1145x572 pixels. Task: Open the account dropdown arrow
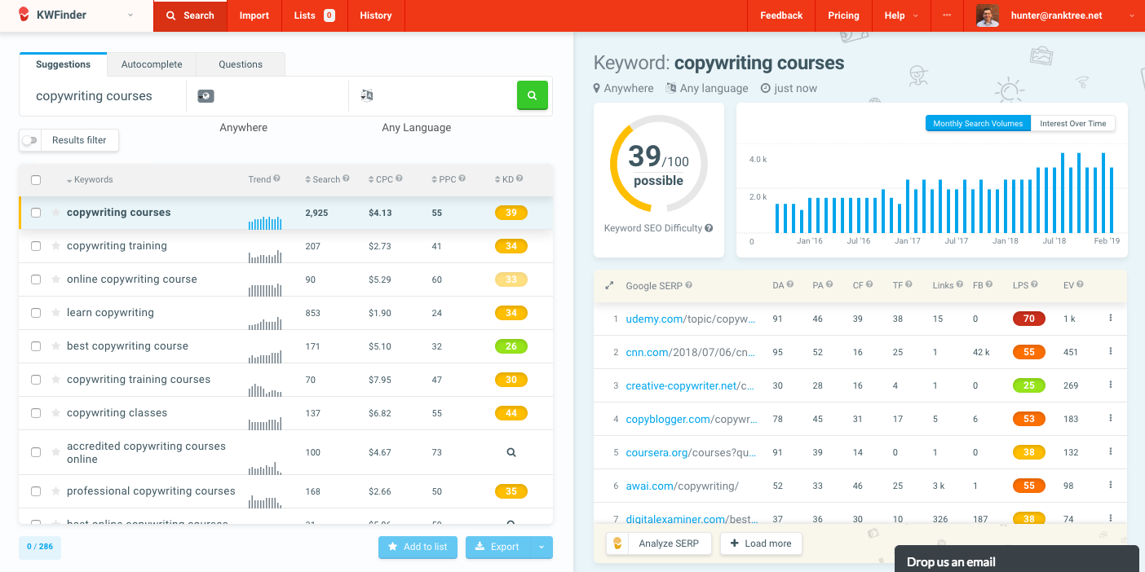(1131, 15)
